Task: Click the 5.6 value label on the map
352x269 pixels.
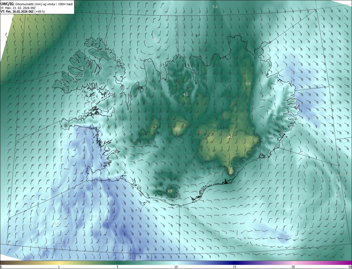Action: pos(215,7)
